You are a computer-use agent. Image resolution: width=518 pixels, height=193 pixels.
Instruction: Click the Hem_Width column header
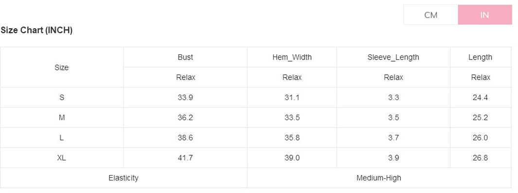pos(292,57)
